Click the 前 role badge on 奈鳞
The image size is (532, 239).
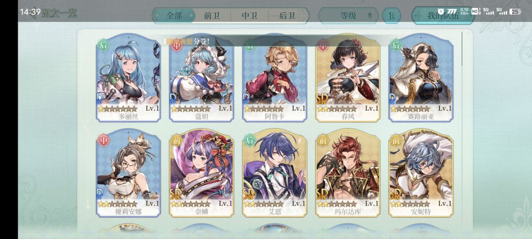point(177,140)
